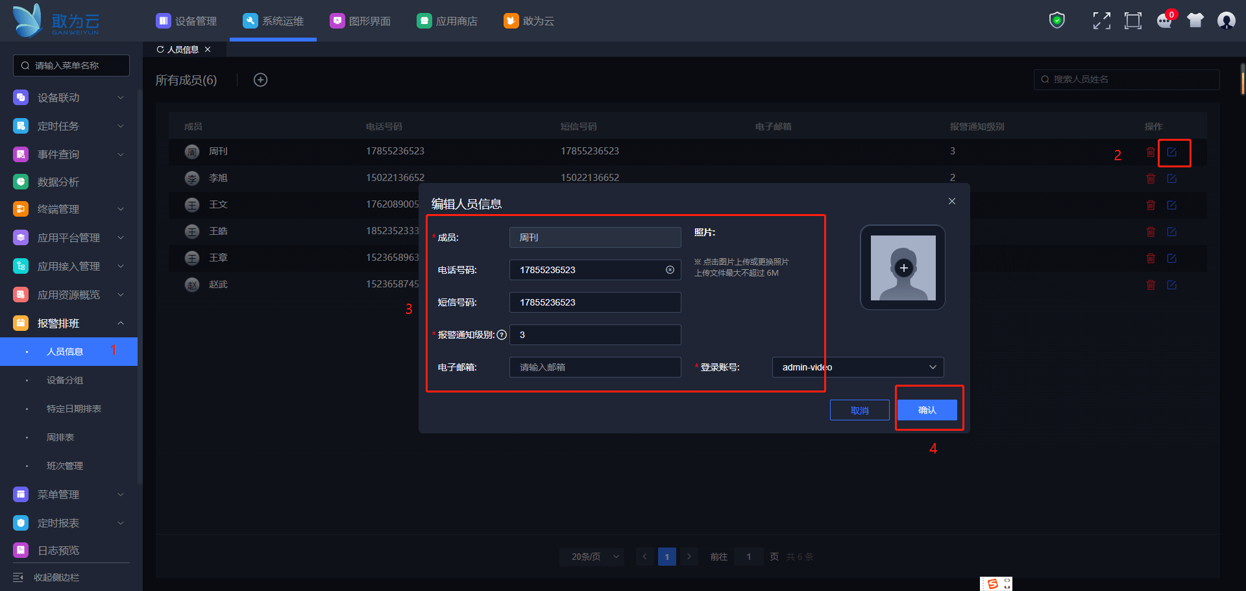
Task: Open the user avatar profile menu
Action: (1227, 21)
